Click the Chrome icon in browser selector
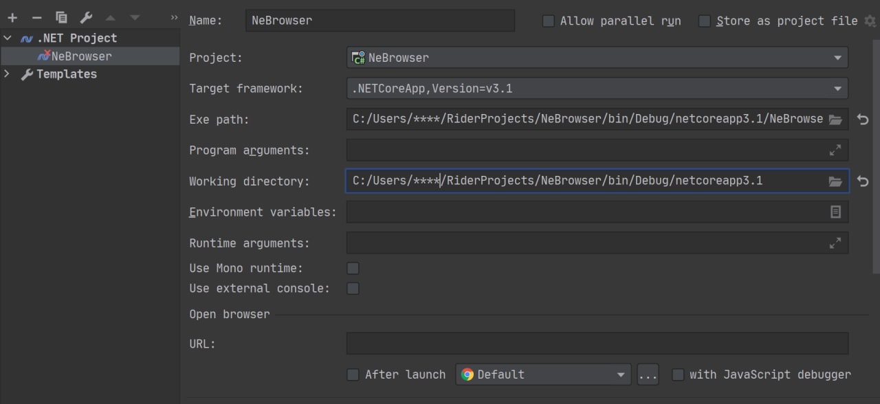 pos(467,374)
